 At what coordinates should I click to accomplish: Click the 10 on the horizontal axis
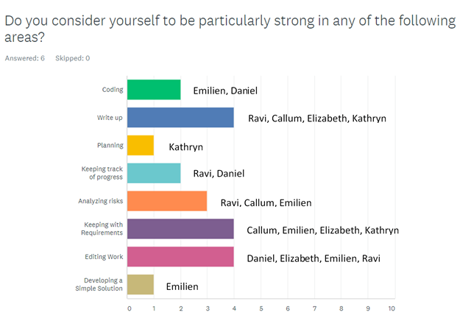[x=392, y=308]
